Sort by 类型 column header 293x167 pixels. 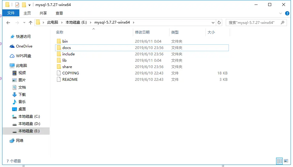click(175, 32)
